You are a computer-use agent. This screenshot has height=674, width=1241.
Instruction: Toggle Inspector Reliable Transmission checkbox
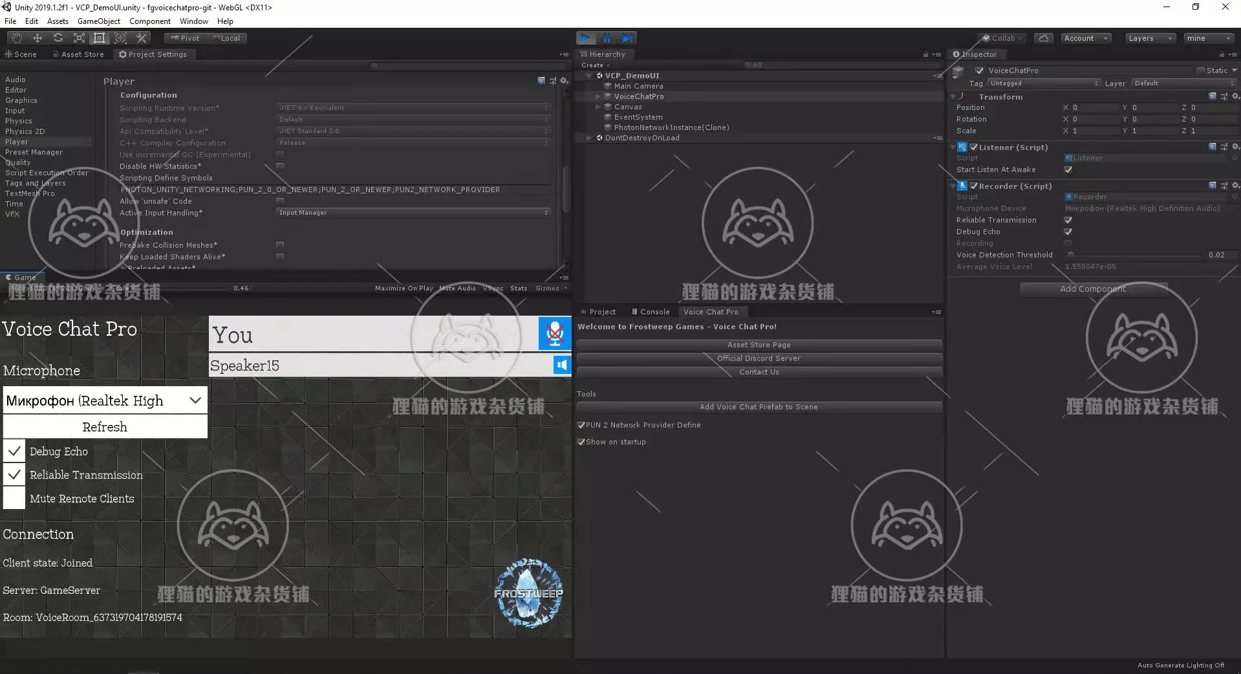point(1068,220)
